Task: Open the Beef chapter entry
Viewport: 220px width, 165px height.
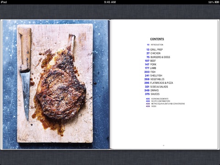Action: (x=150, y=61)
